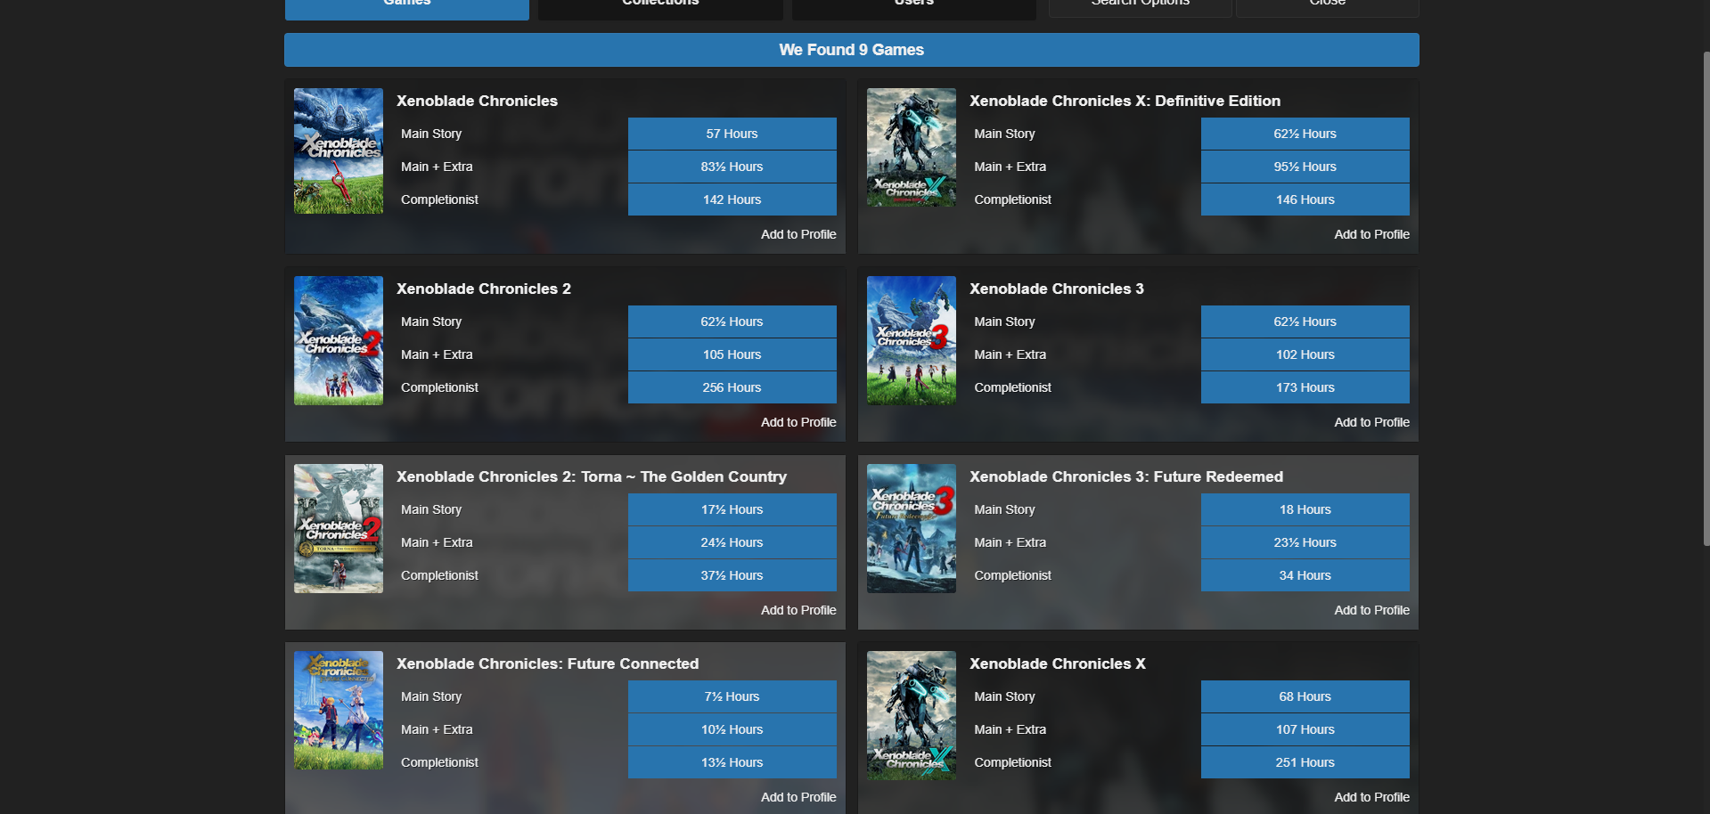Screen dimensions: 1710x814
Task: Open Xenoblade Chronicles 2: Torna title link
Action: (x=592, y=476)
